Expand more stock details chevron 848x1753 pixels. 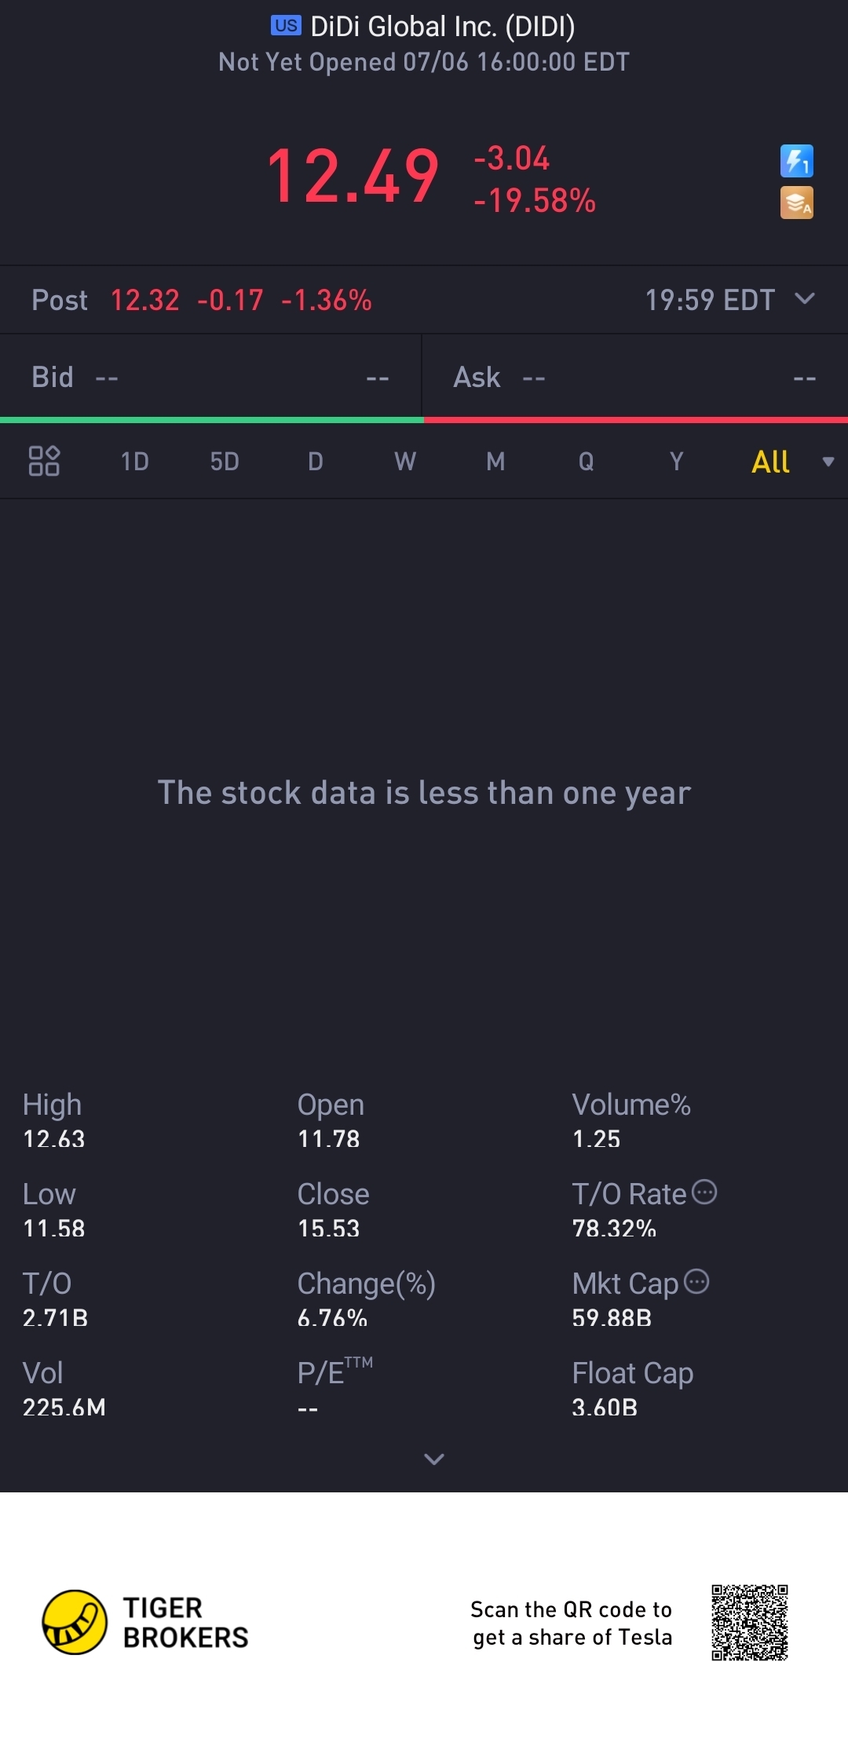tap(433, 1459)
